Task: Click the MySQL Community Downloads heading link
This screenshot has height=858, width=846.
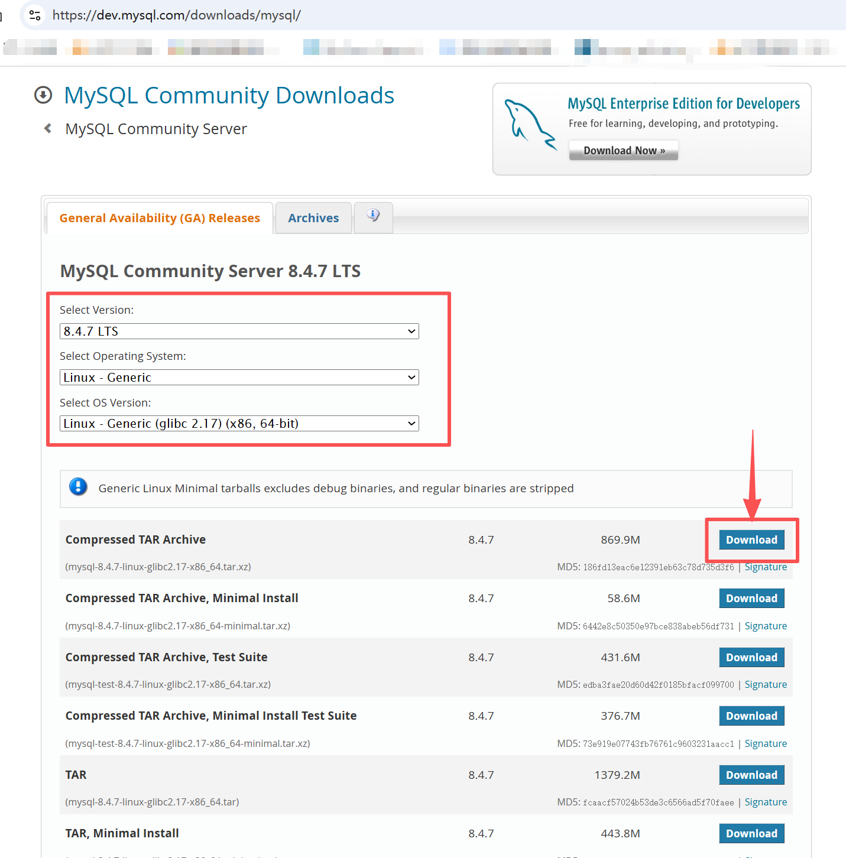Action: click(229, 95)
